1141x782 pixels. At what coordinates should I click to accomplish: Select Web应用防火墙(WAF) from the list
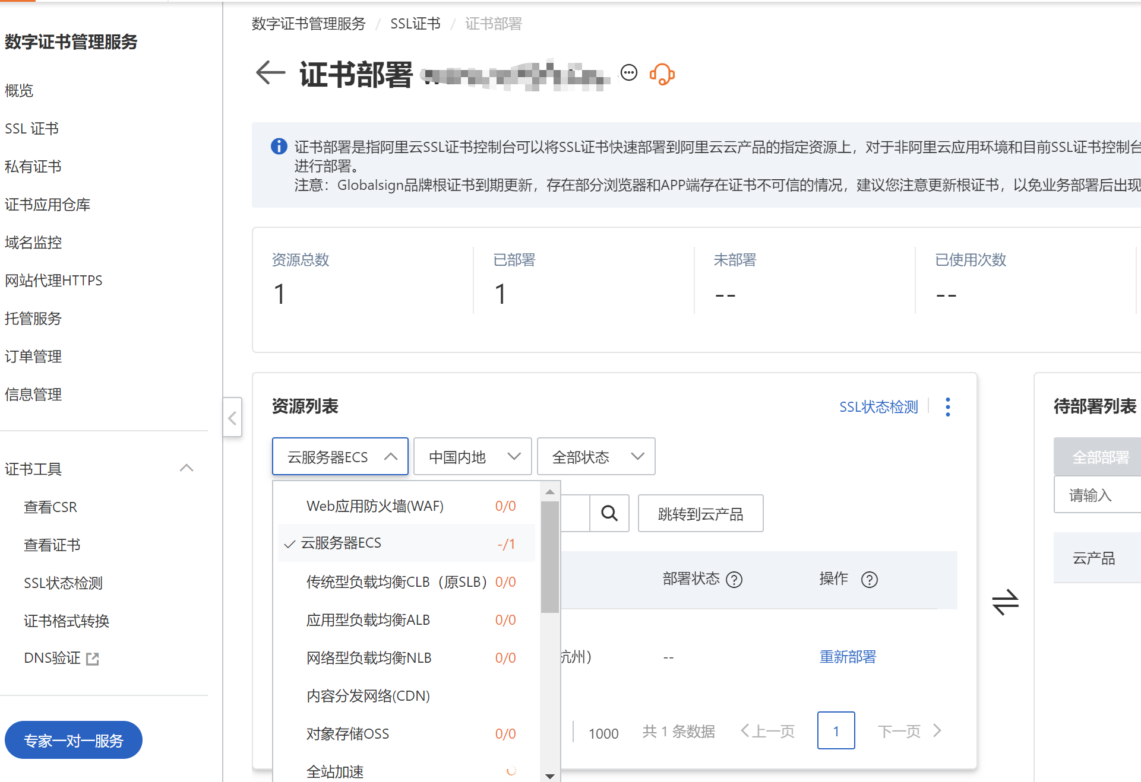(375, 506)
